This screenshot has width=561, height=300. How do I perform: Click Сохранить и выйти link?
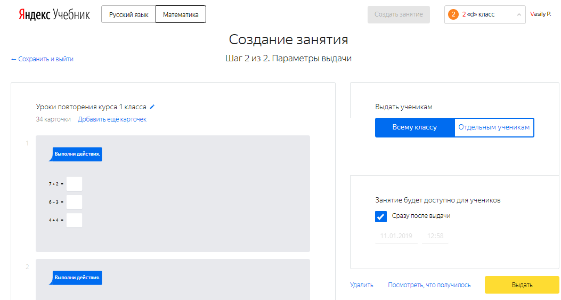tap(42, 59)
